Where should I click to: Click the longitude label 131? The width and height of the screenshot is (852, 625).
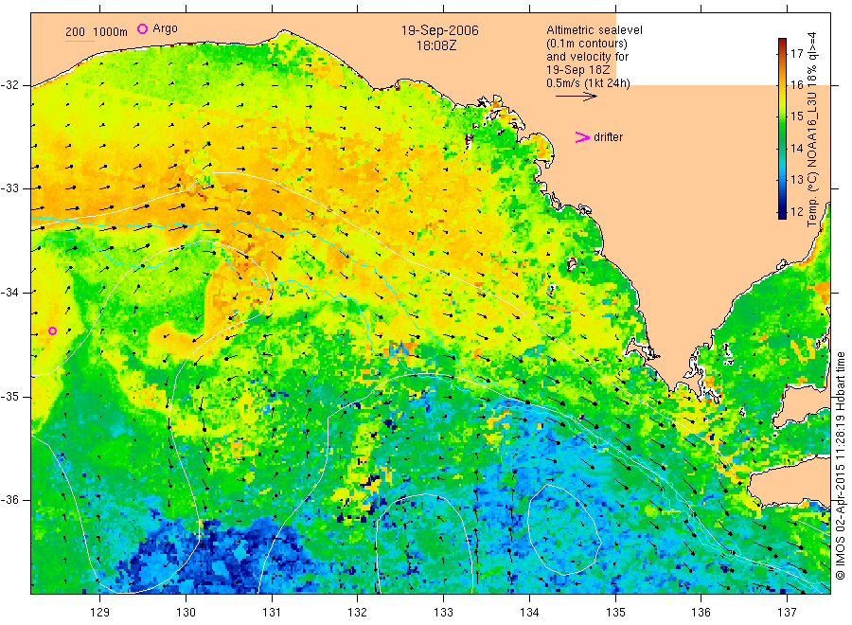click(x=272, y=612)
